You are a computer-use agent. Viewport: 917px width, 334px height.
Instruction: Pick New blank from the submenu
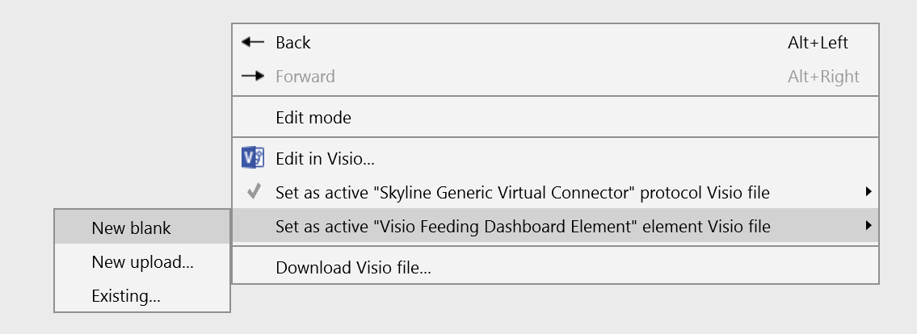click(142, 228)
